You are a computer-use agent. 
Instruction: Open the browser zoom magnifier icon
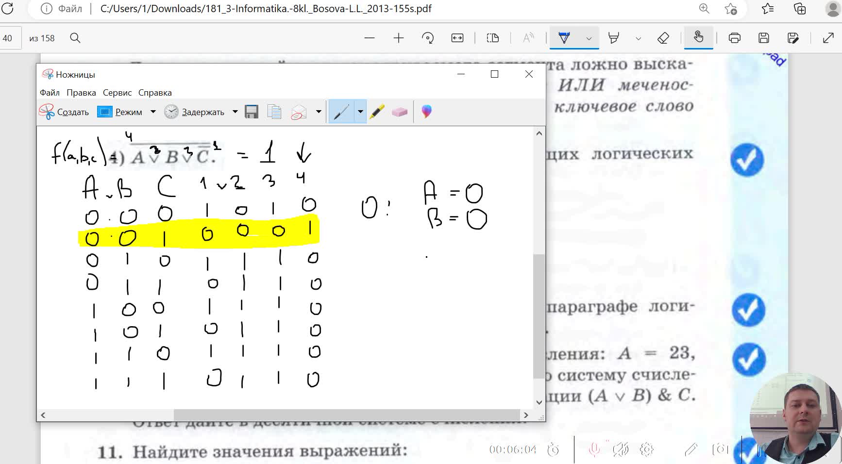(x=704, y=9)
